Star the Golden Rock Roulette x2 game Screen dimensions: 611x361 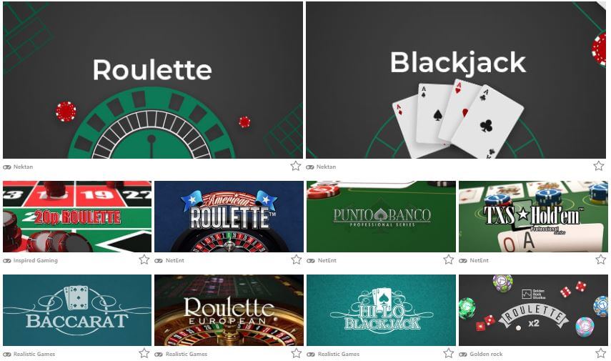coord(601,354)
